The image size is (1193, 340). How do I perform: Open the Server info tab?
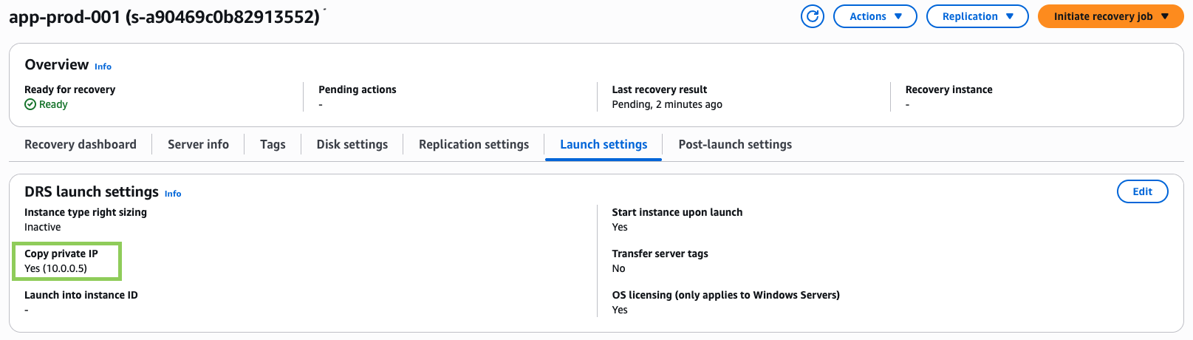[198, 144]
